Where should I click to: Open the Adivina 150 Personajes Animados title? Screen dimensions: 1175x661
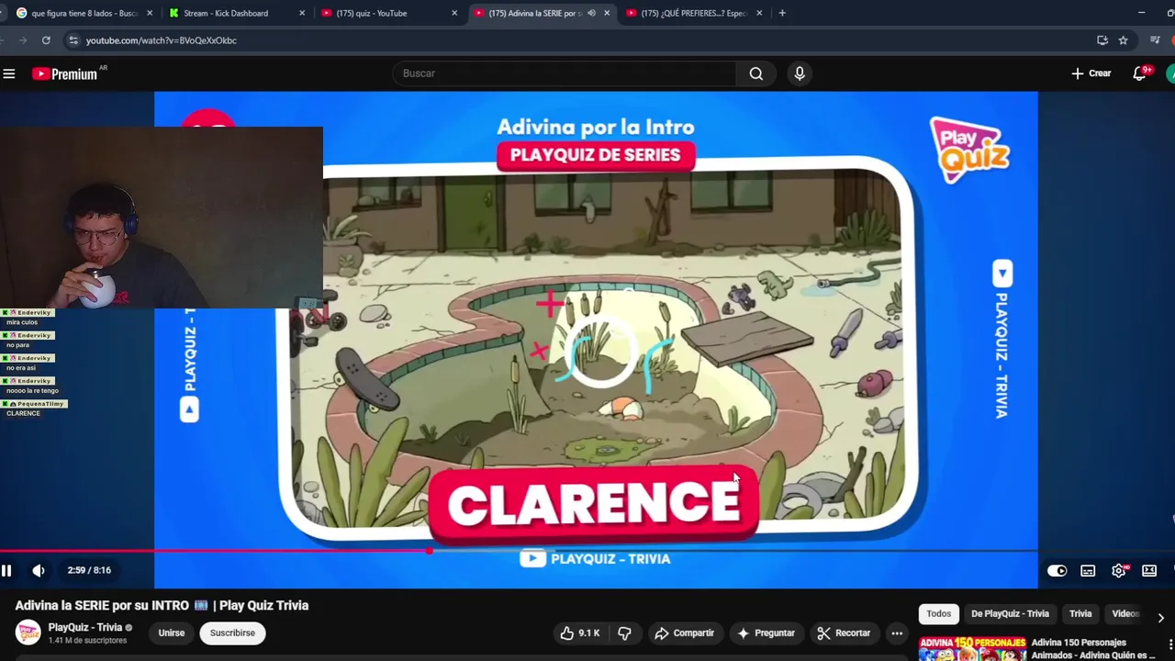[1092, 648]
